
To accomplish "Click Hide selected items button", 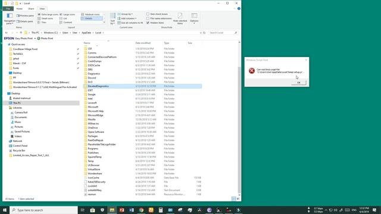I will tap(180, 18).
